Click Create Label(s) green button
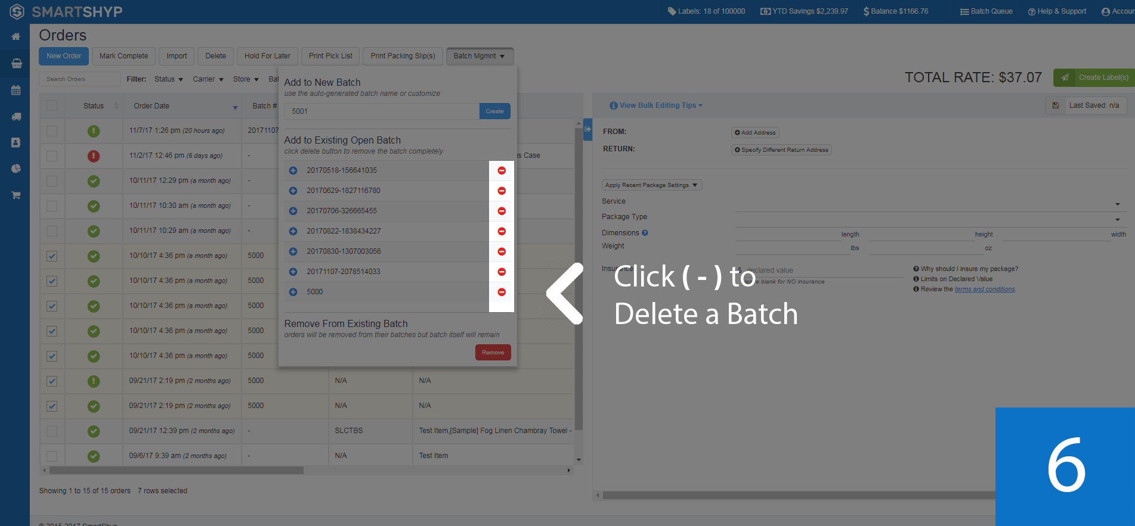Screen dimensions: 1135x526 click(x=1094, y=77)
